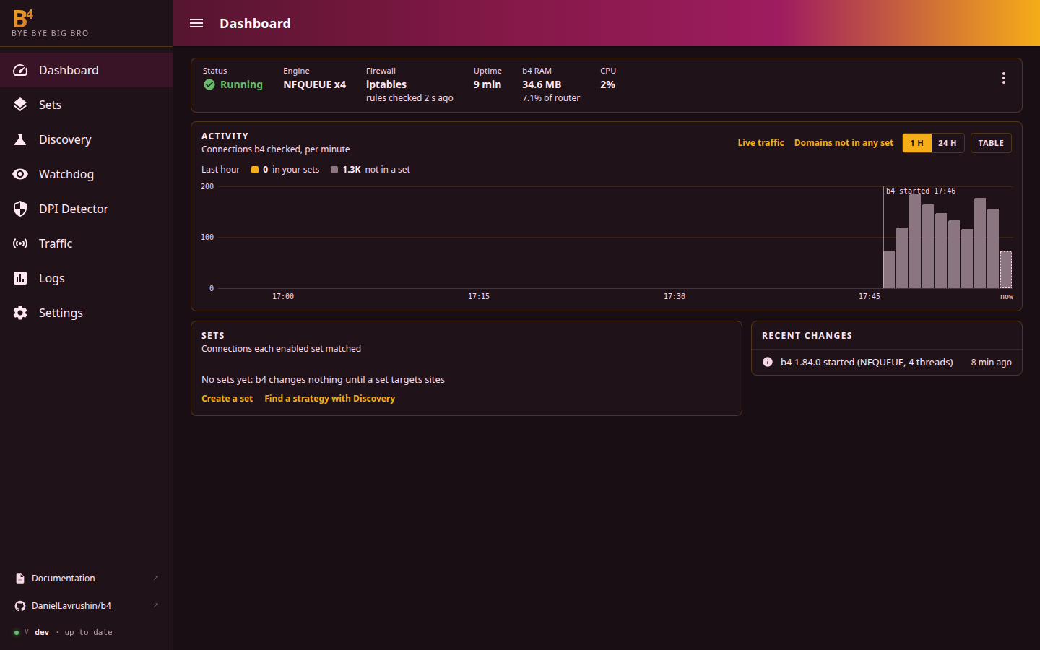Click the green Running checkmark icon
The width and height of the screenshot is (1040, 650).
point(209,84)
